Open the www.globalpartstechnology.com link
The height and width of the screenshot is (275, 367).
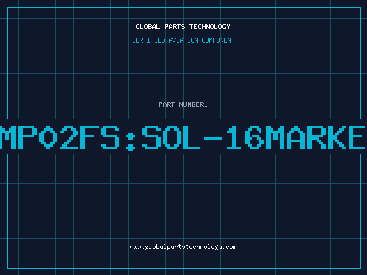point(183,247)
